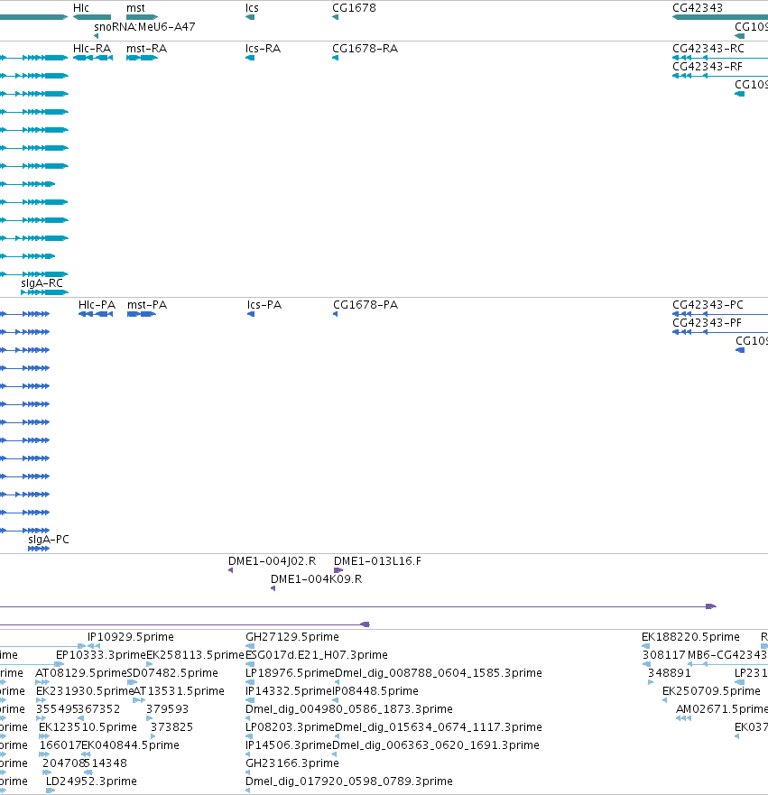This screenshot has width=768, height=795.
Task: Click the ESG017d.E21_H07.3prime label
Action: (x=317, y=655)
